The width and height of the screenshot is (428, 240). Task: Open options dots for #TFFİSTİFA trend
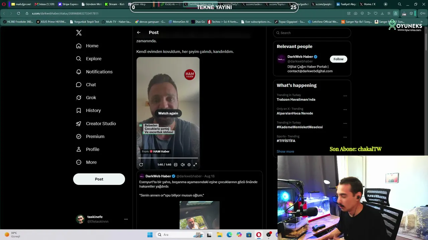[x=345, y=137]
